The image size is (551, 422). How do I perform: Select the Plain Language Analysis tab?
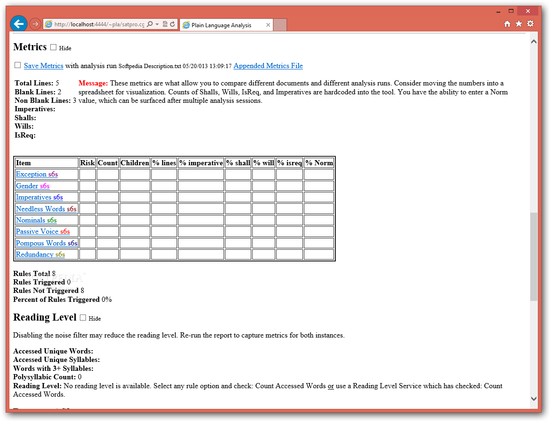coord(226,25)
